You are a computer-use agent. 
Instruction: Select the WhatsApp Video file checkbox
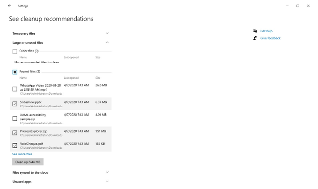point(15,89)
